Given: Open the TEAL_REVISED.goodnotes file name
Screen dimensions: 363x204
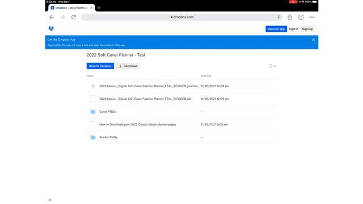Looking at the screenshot, I should point(149,86).
